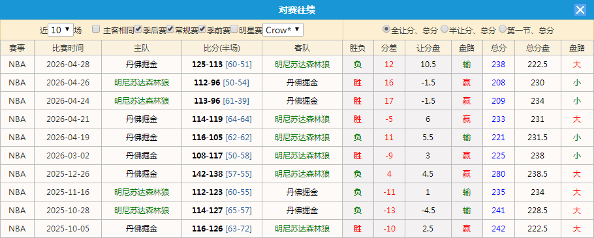
Task: Click total points value 238
Action: tap(499, 65)
